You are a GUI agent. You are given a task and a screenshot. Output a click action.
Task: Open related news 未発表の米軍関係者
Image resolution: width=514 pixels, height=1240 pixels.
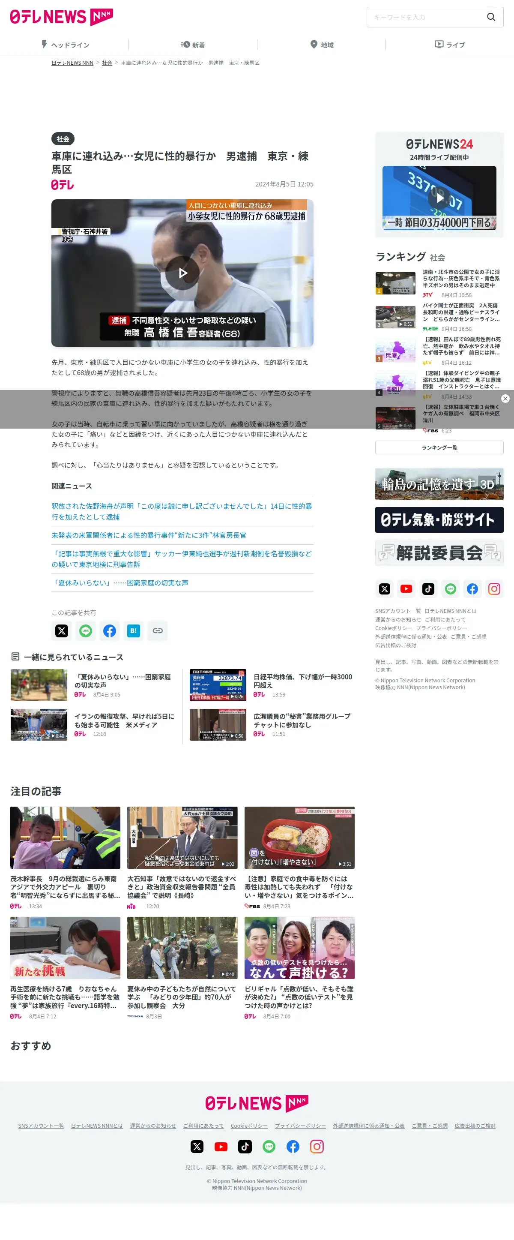[x=149, y=535]
